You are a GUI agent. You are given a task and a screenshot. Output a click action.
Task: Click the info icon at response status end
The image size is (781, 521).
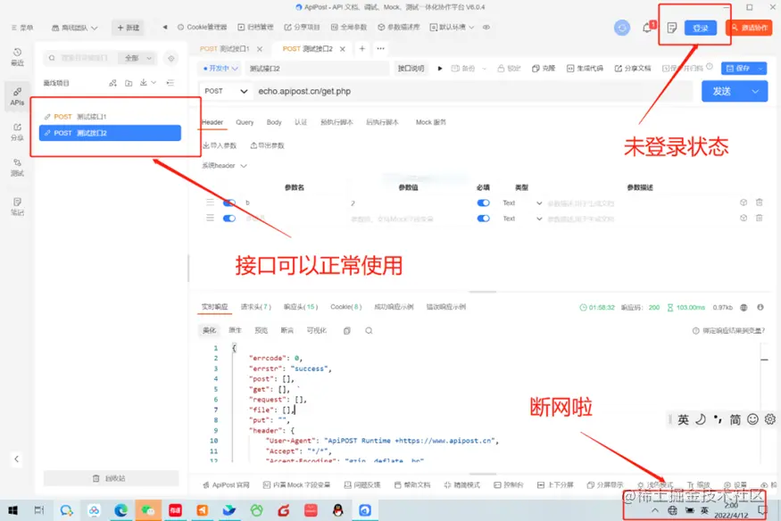[x=760, y=308]
